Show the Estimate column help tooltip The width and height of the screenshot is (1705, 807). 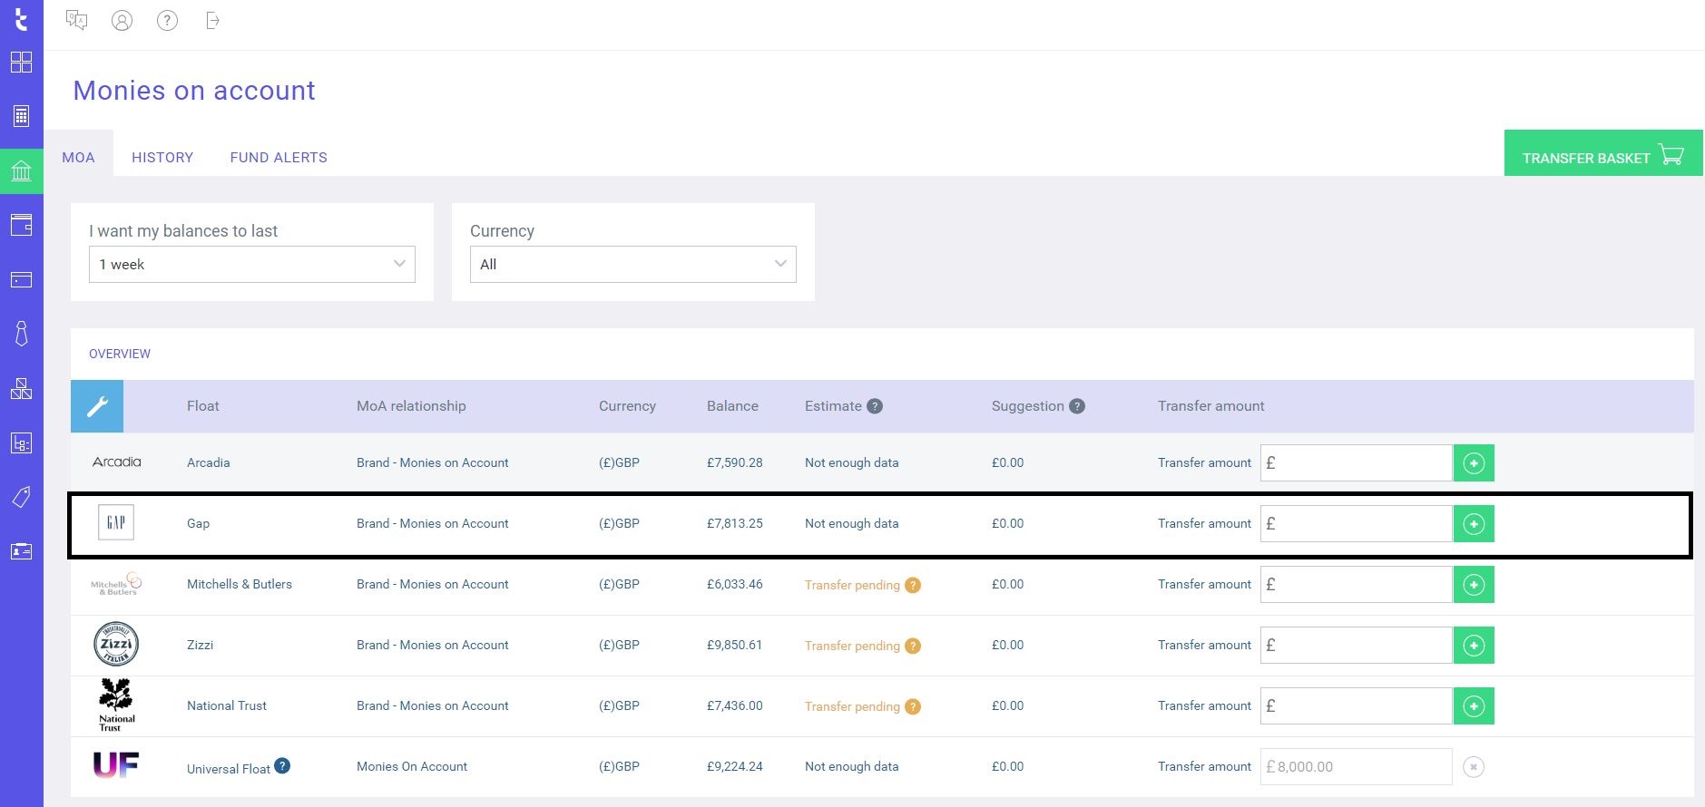coord(875,406)
